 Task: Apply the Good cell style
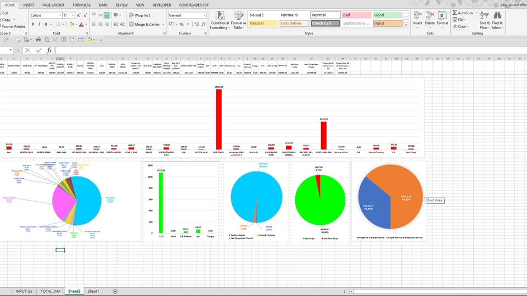(x=388, y=15)
